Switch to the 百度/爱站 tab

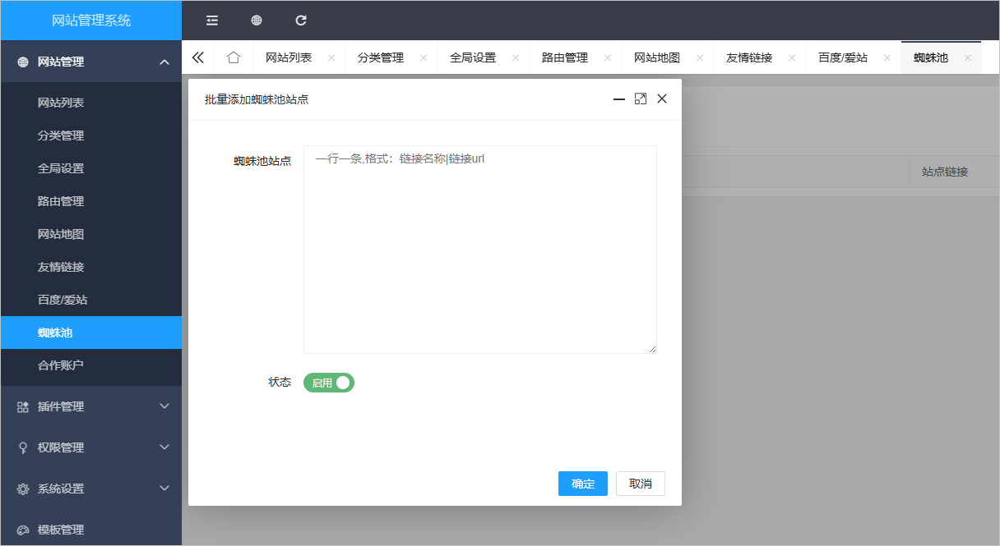(x=843, y=58)
